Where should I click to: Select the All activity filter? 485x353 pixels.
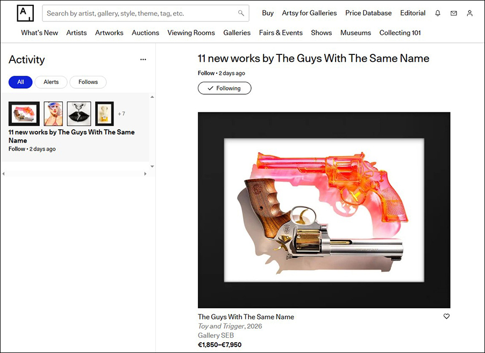point(20,82)
